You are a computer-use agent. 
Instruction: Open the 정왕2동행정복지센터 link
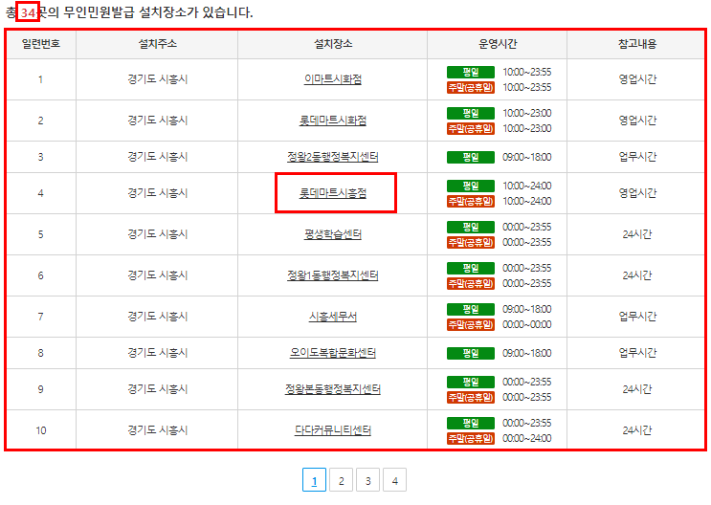(x=333, y=157)
